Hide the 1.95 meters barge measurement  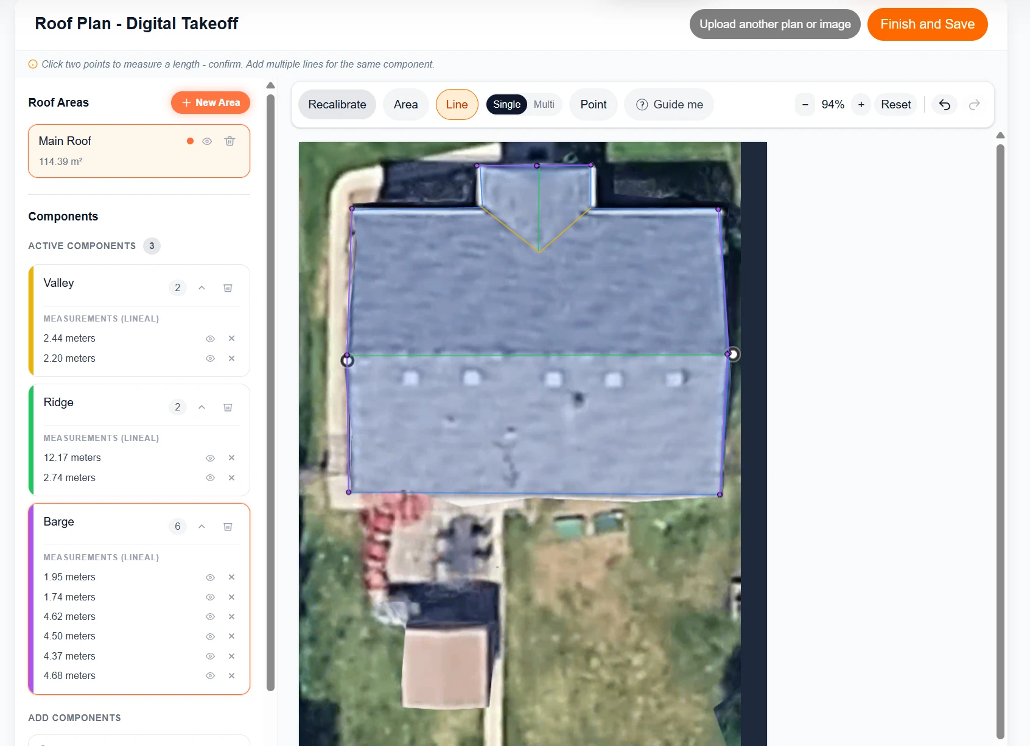coord(210,577)
